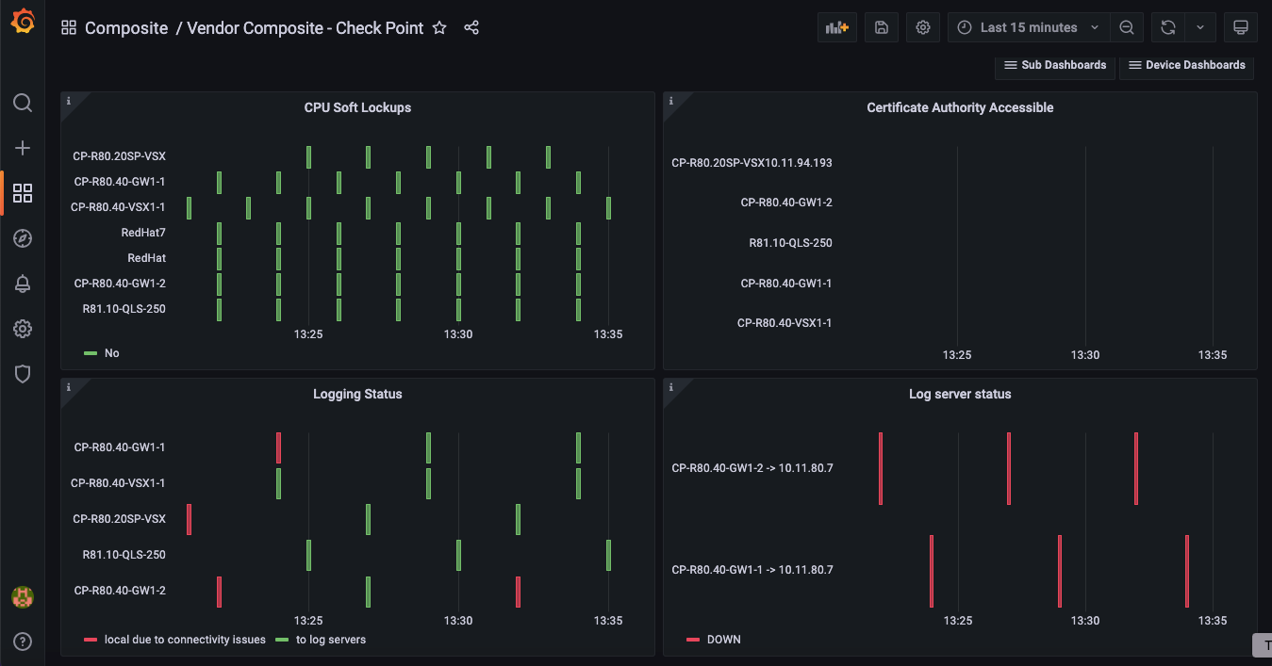Open the Help question mark icon
Screen dimensions: 1272x666
tap(23, 642)
